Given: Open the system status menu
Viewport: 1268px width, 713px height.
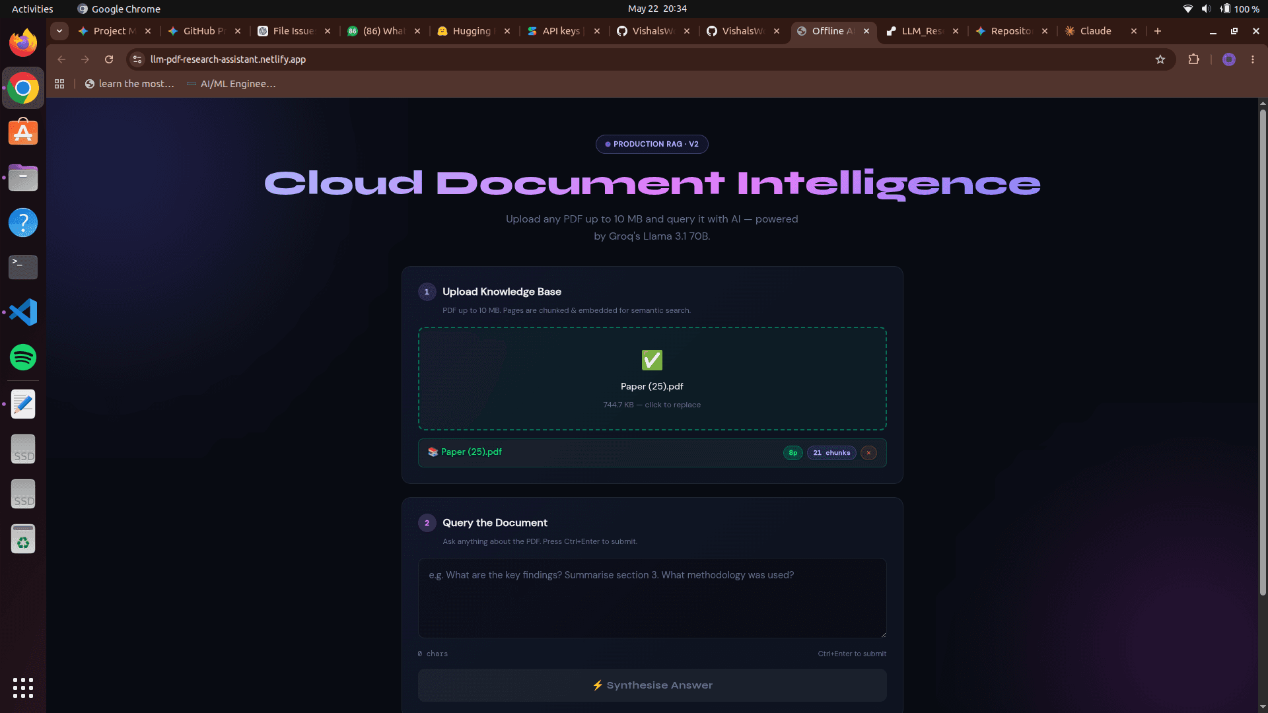Looking at the screenshot, I should pyautogui.click(x=1220, y=9).
